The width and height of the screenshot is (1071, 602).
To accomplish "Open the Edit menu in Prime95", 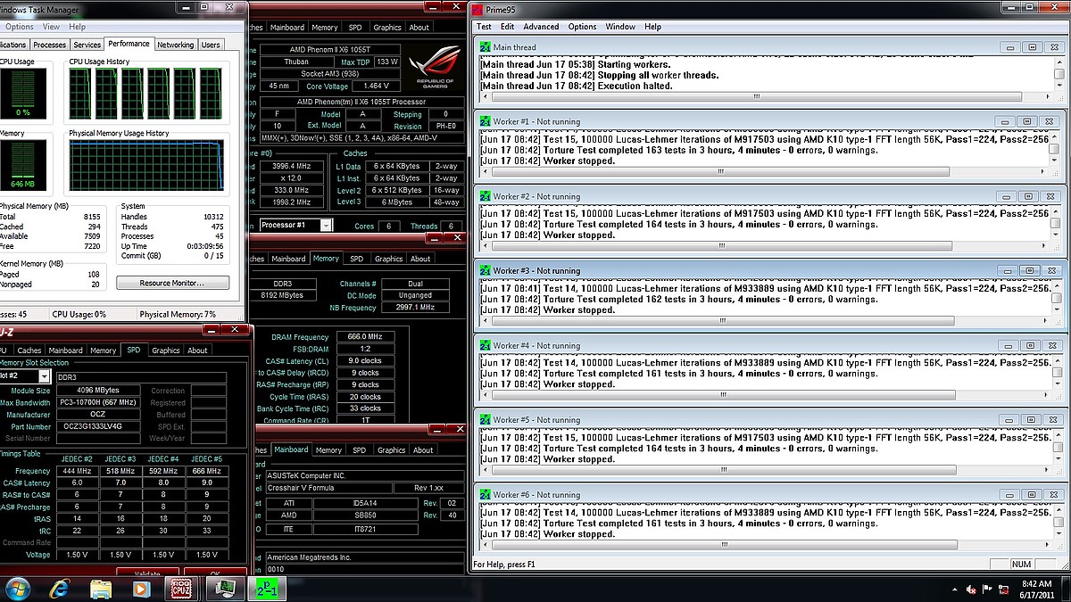I will pos(507,27).
